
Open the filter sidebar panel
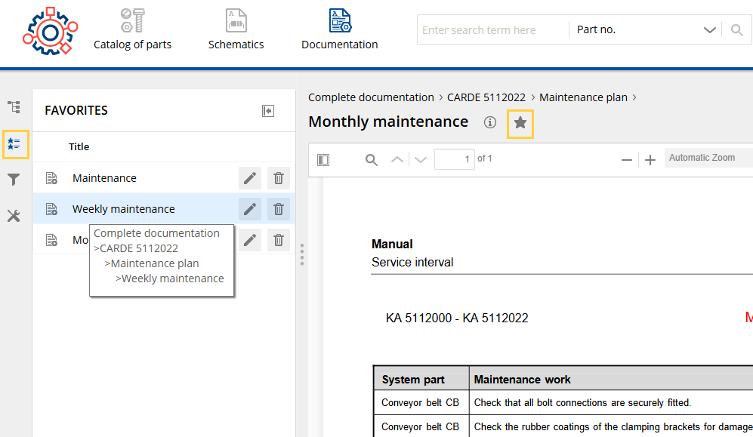(x=14, y=180)
